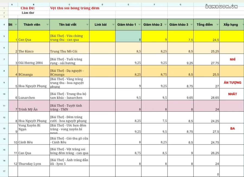Viewport: 244px width, 177px height.
Task: Select row 10 header
Action: [x=4, y=94]
